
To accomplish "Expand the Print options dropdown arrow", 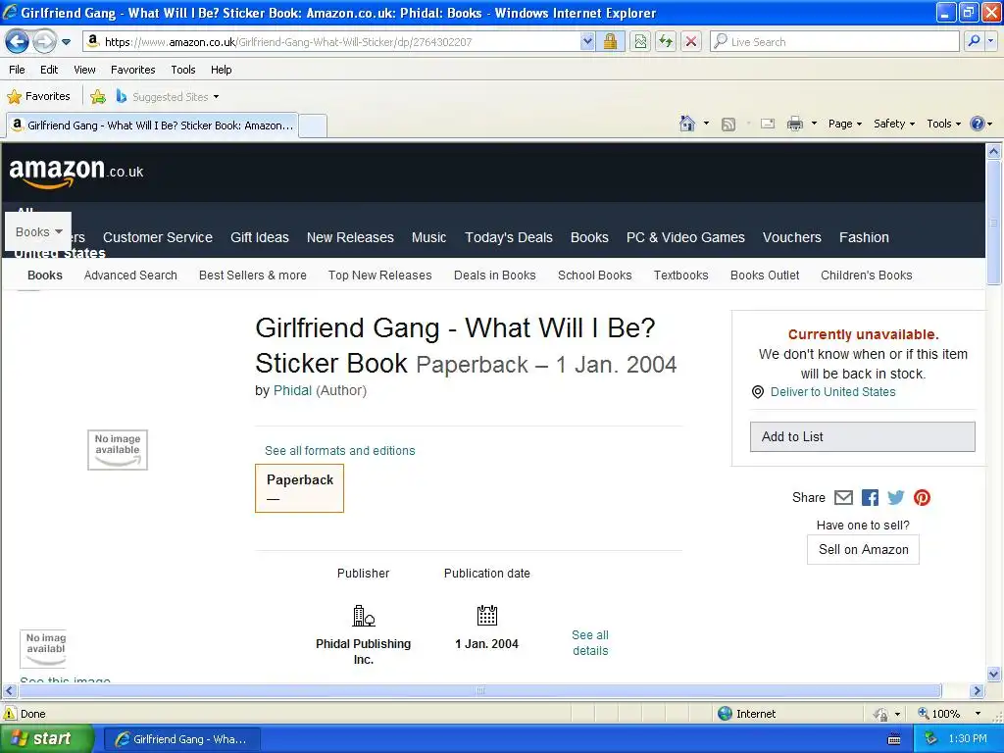I will (x=814, y=124).
